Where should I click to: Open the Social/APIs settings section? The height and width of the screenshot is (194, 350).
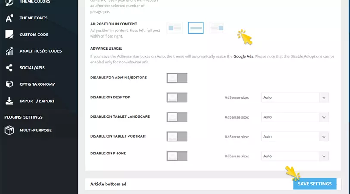click(32, 68)
